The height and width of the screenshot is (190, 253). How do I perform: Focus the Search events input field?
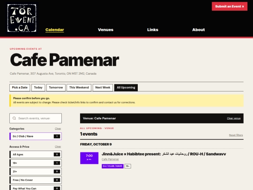click(x=36, y=118)
